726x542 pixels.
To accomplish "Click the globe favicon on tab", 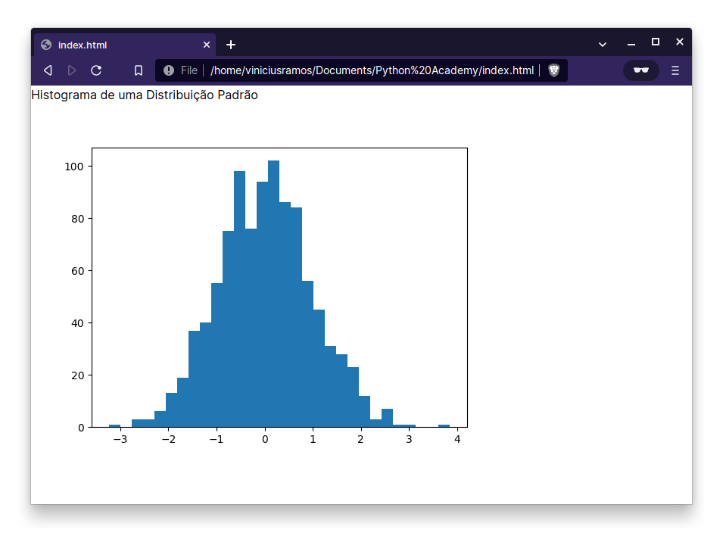I will pos(46,45).
